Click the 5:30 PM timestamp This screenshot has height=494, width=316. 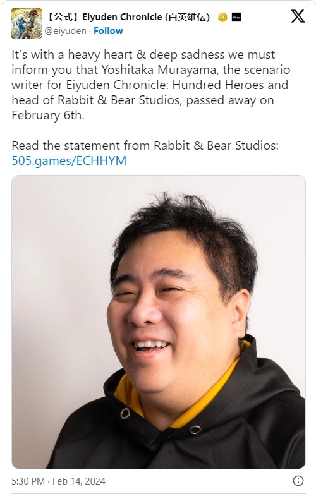(28, 481)
